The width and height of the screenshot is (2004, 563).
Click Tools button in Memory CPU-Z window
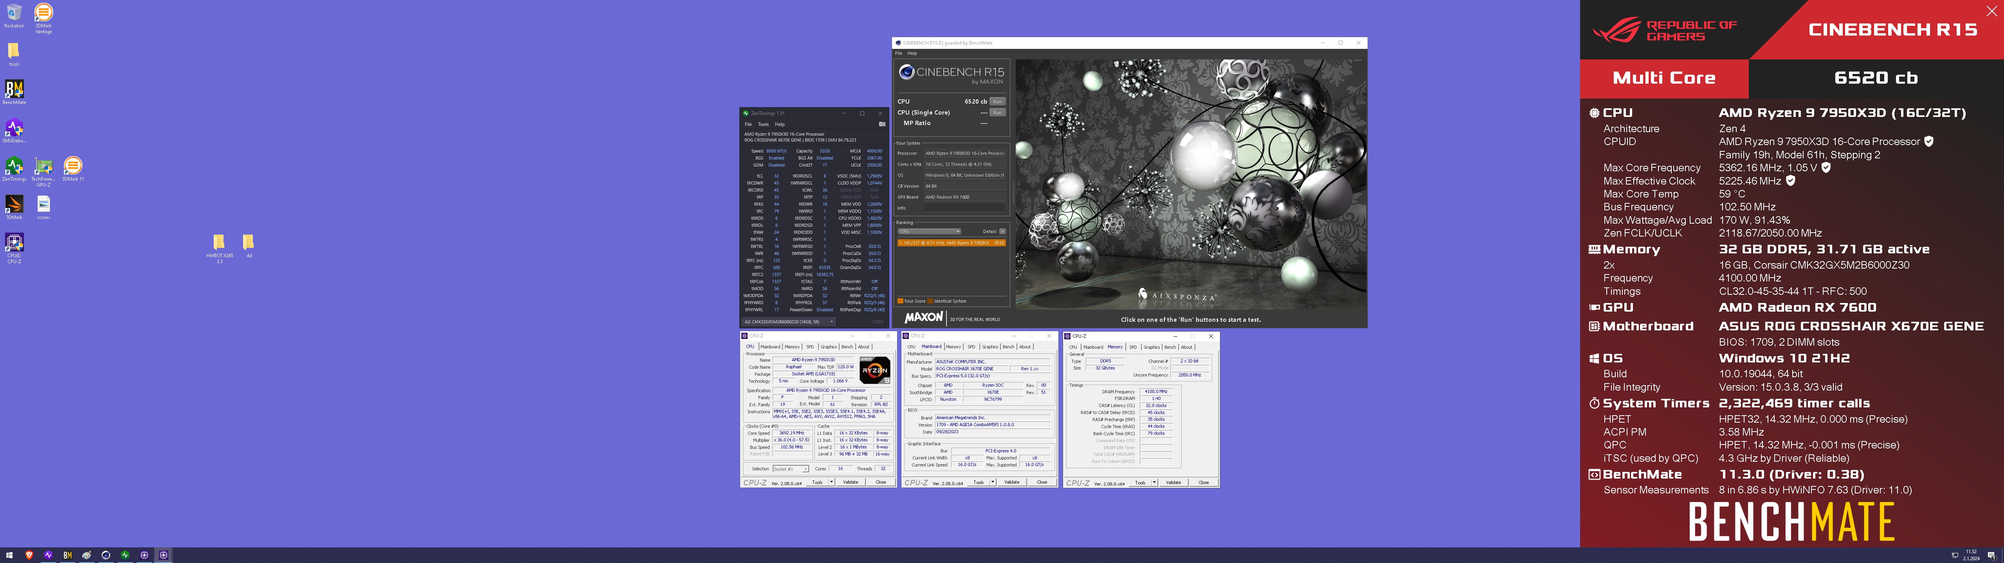pyautogui.click(x=1140, y=482)
